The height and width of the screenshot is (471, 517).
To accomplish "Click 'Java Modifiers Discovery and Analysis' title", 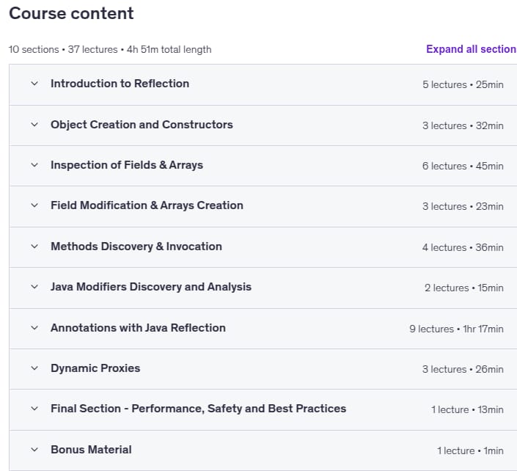I will pyautogui.click(x=151, y=287).
